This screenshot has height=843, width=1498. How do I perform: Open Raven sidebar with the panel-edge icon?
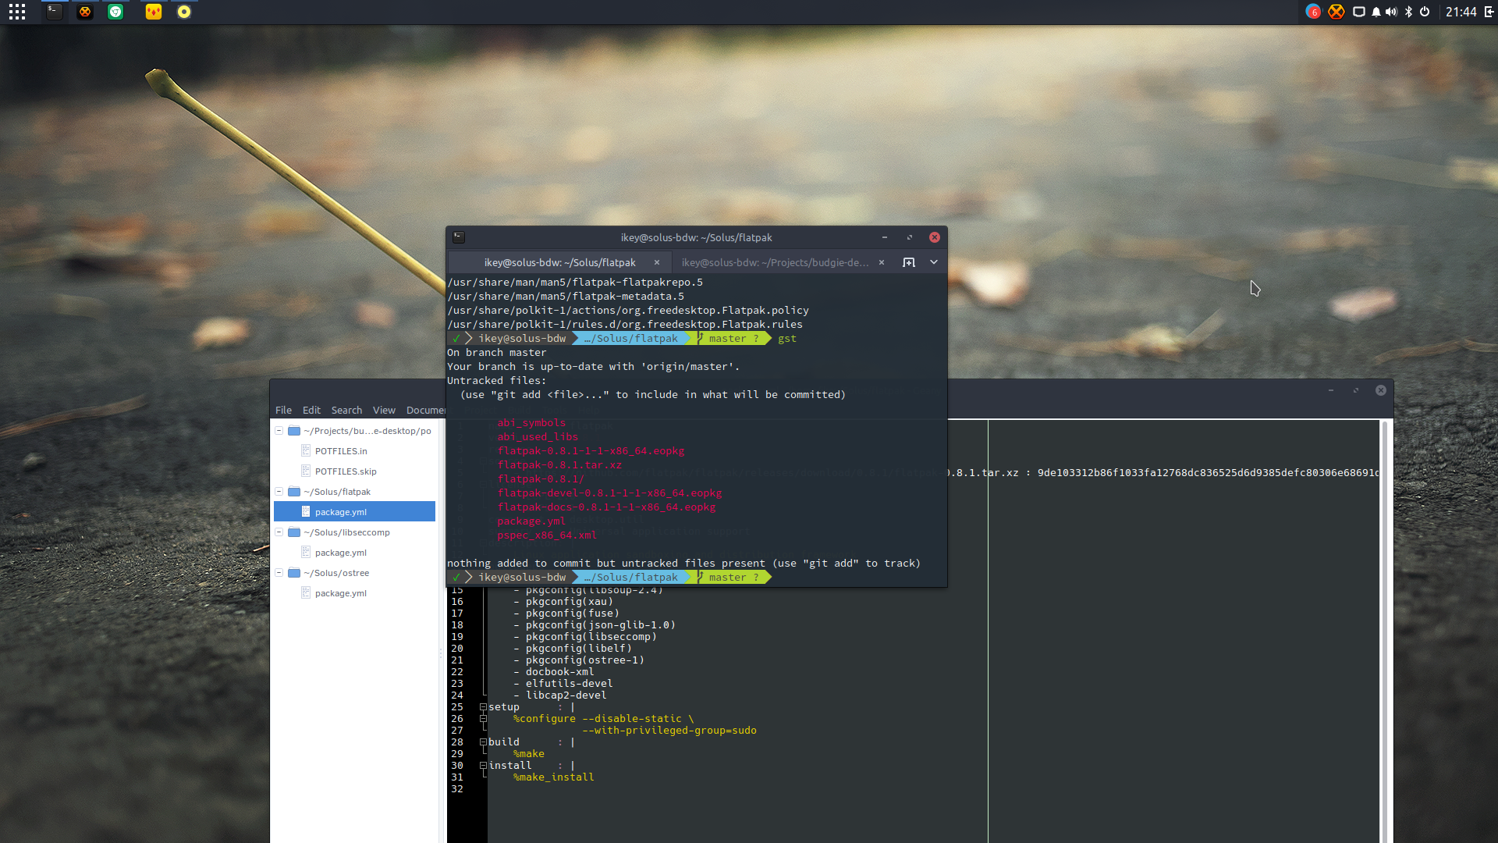point(1489,12)
